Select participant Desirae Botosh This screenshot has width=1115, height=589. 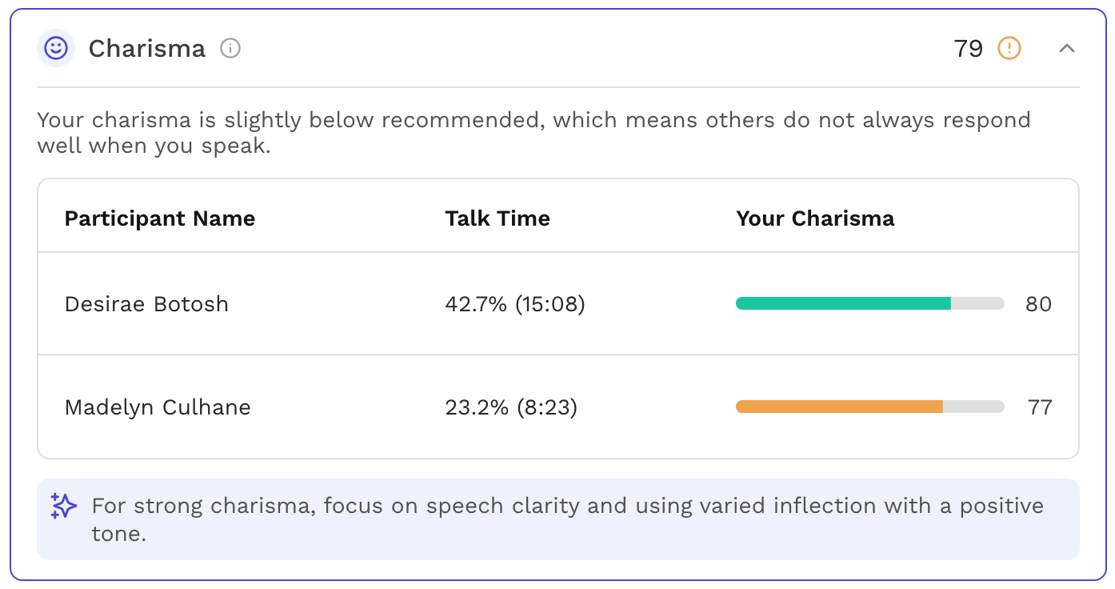pos(146,304)
